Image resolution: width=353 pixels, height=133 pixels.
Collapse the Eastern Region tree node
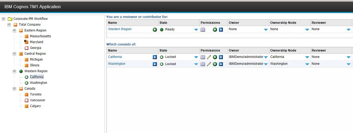14,30
